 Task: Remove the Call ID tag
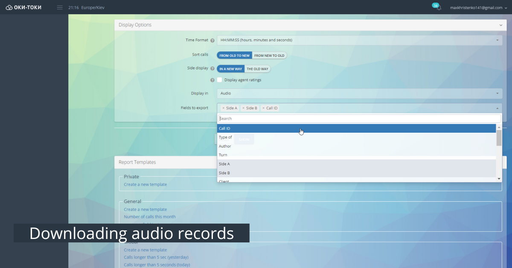(263, 108)
